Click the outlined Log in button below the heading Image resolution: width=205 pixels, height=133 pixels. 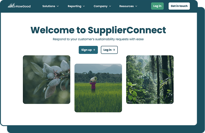click(109, 50)
